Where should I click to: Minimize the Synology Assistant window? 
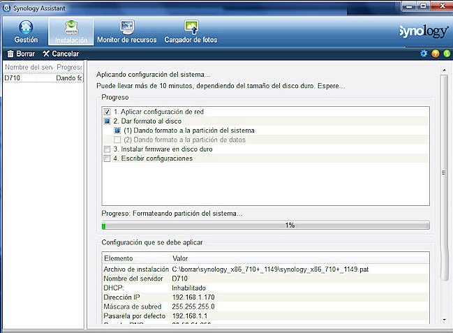(409, 6)
